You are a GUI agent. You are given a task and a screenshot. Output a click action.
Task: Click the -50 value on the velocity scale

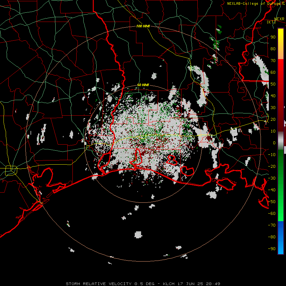[x=272, y=202]
